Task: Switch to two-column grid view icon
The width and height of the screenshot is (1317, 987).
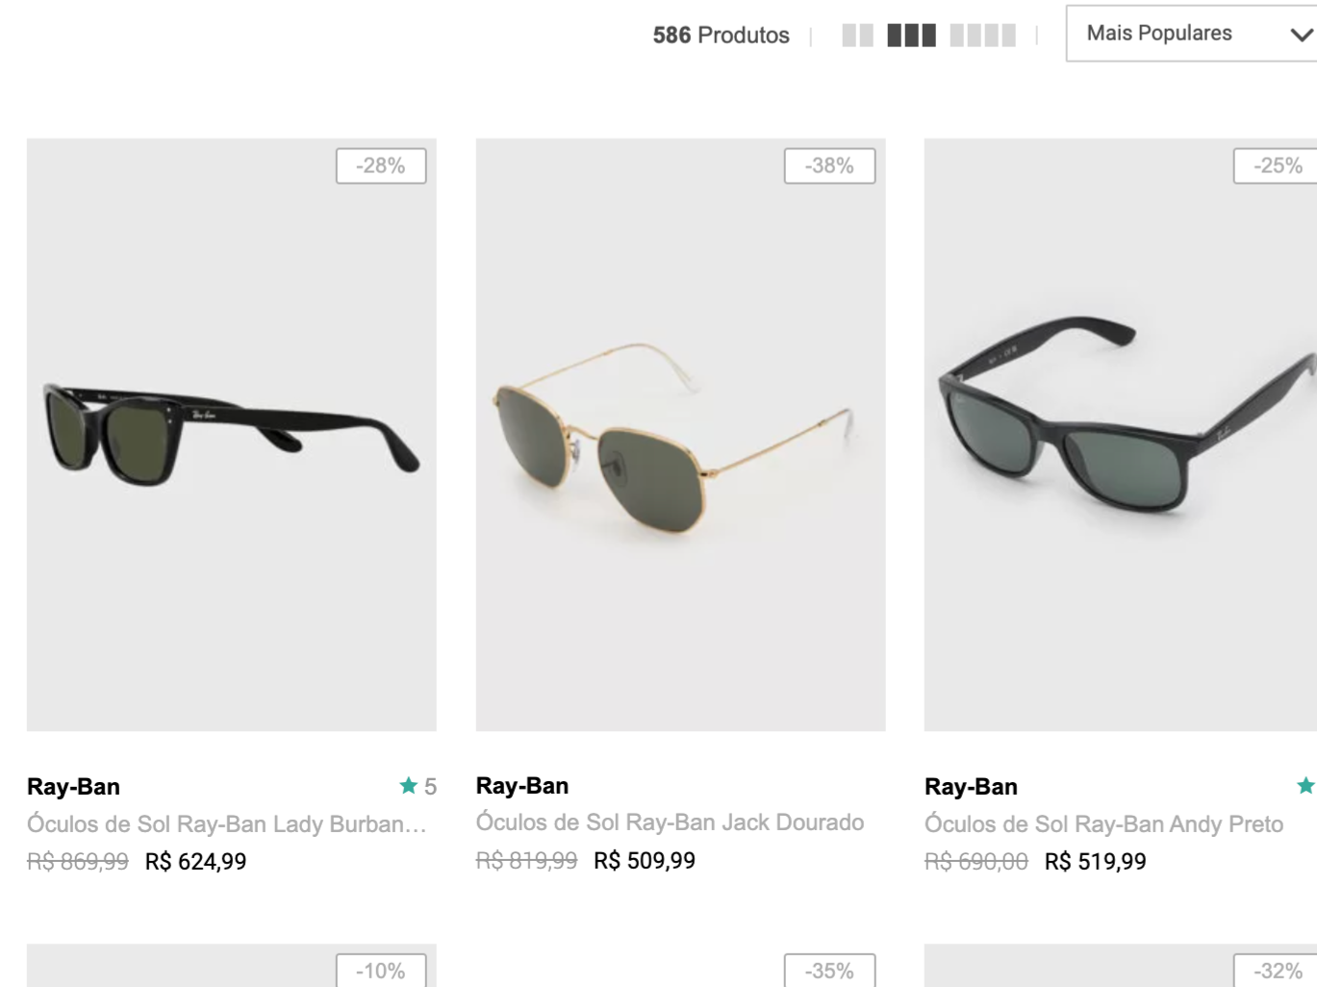Action: click(x=857, y=36)
